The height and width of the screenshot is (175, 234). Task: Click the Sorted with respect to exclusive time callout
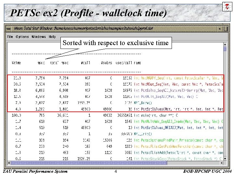pyautogui.click(x=116, y=43)
